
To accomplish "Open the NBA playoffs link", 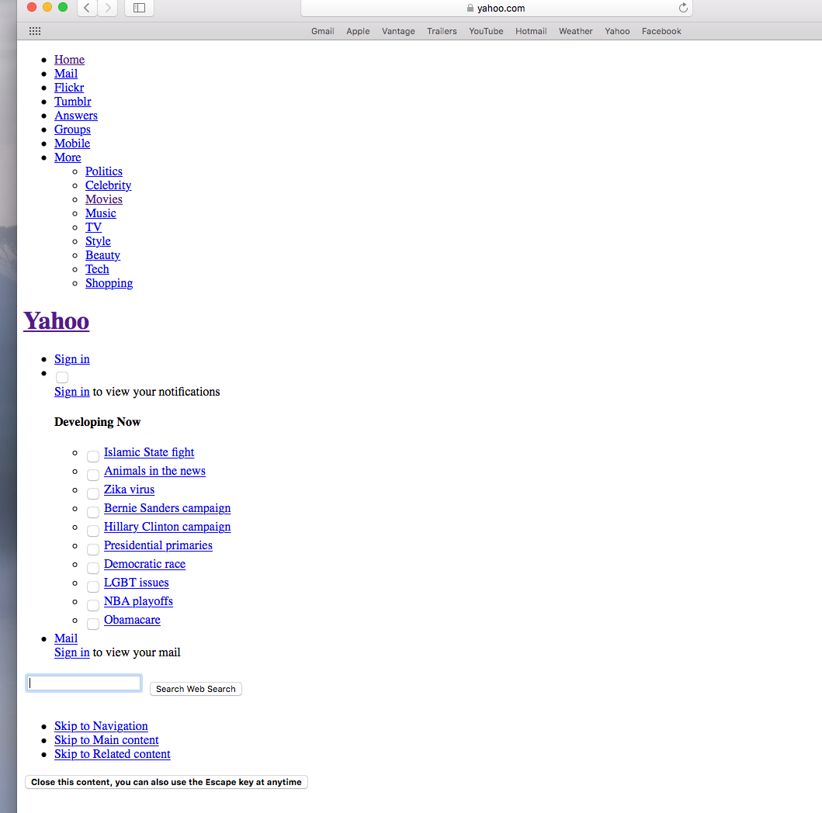I will coord(138,601).
